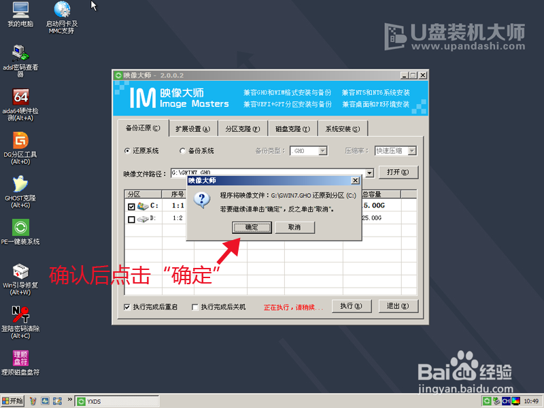
Task: Click the green tray icon in system tray
Action: pyautogui.click(x=487, y=401)
